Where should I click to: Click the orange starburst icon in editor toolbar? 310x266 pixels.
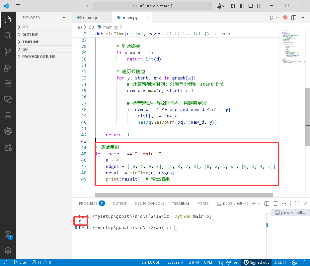point(285,18)
